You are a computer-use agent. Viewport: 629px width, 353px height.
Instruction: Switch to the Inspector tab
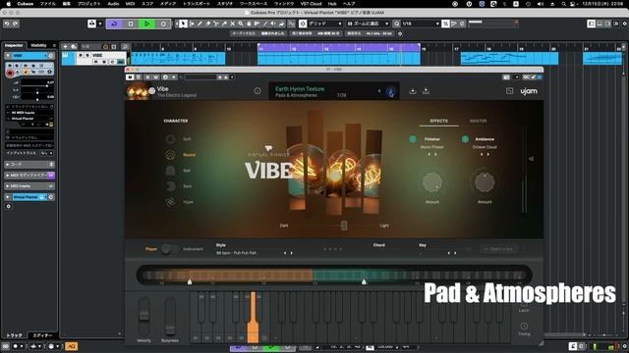pyautogui.click(x=14, y=46)
